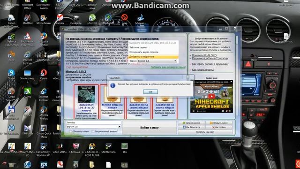Select the Амиго.Муз (2) desktop icon
Screen dimensions: 300x169
[28, 150]
